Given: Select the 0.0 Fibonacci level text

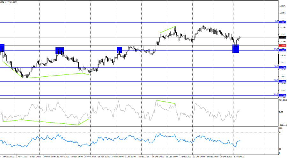Looking at the screenshot, I should pyautogui.click(x=276, y=21).
